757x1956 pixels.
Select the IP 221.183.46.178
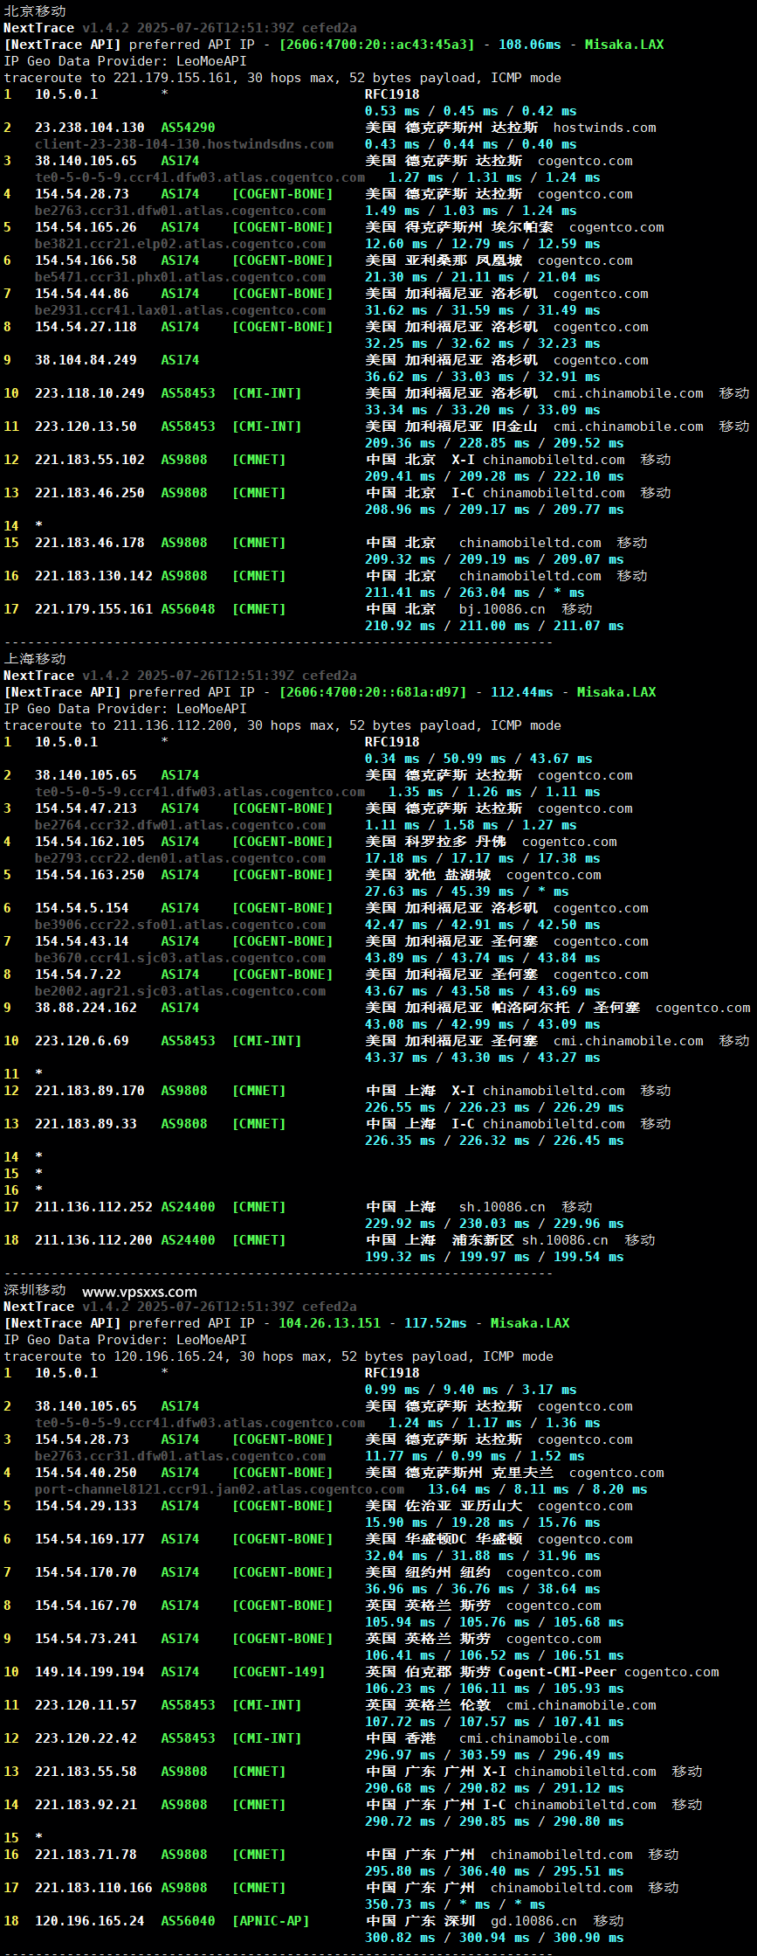(x=90, y=543)
